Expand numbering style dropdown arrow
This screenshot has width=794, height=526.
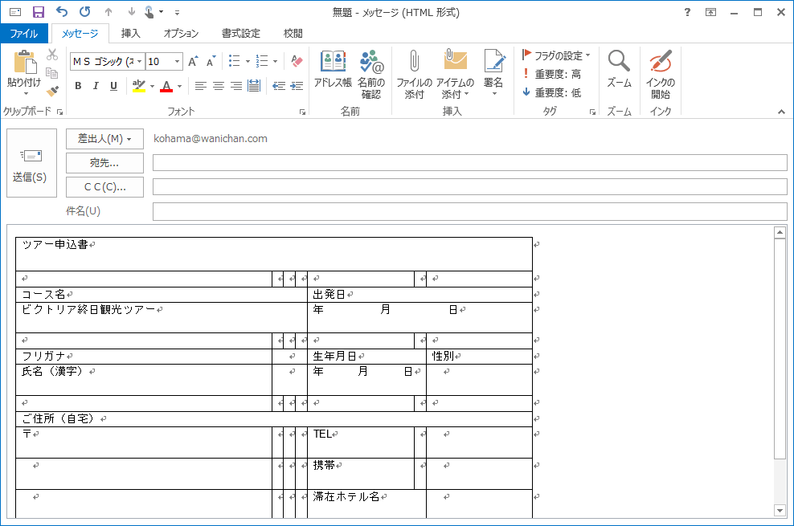coord(275,61)
